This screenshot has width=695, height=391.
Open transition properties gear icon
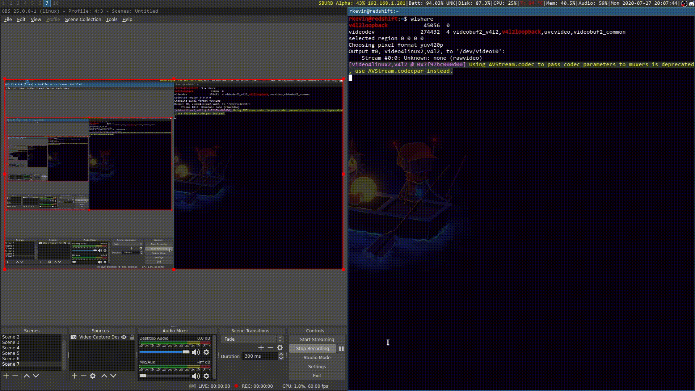point(280,348)
